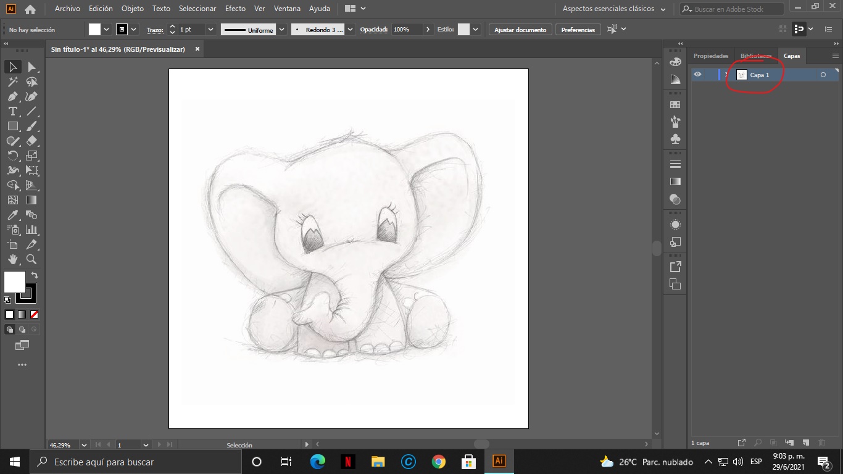Select the Type tool
This screenshot has width=843, height=474.
pyautogui.click(x=12, y=111)
